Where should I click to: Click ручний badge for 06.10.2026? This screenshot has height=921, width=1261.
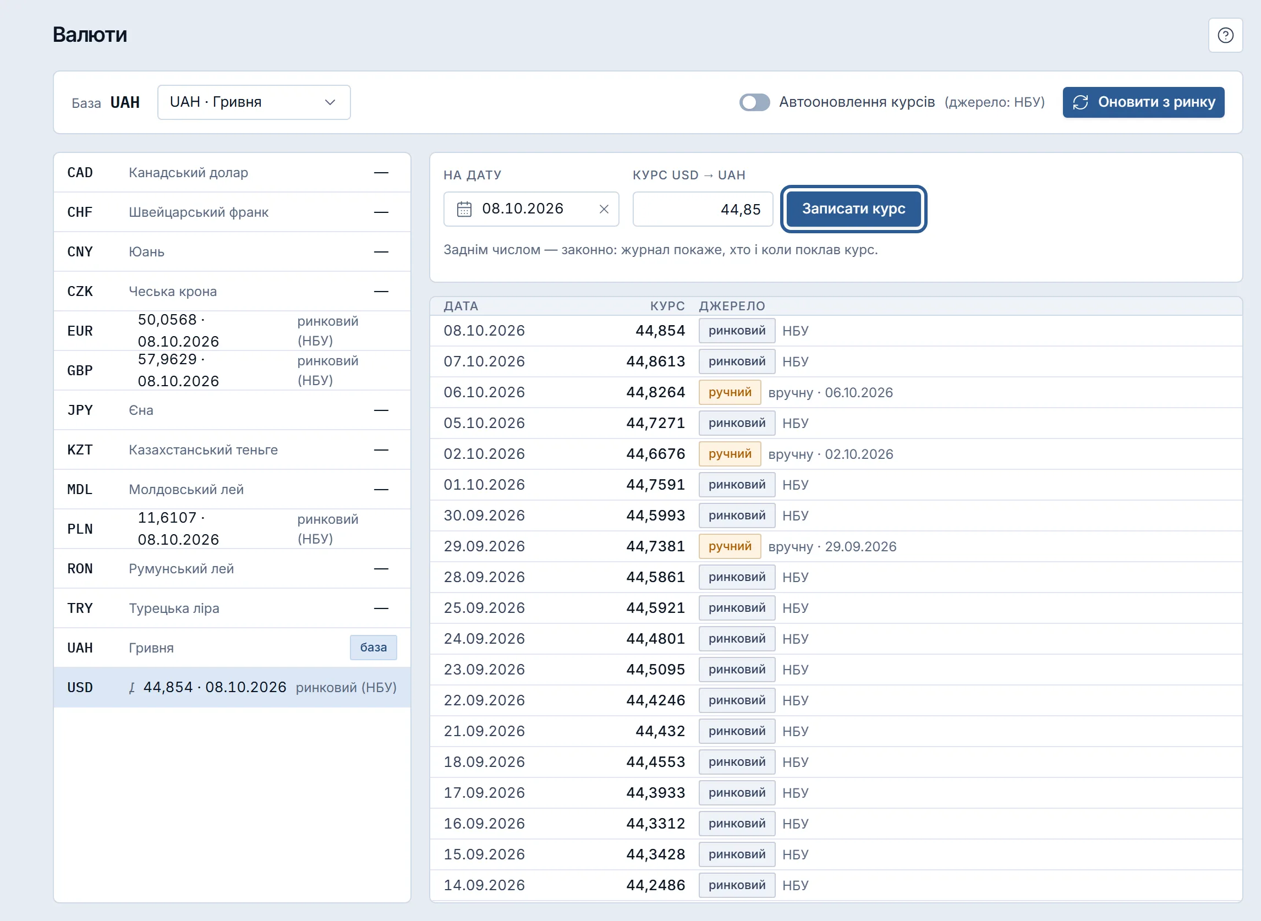click(x=730, y=392)
